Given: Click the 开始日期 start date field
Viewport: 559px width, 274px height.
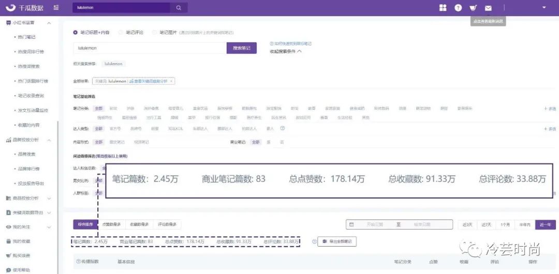Looking at the screenshot, I should tap(375, 224).
